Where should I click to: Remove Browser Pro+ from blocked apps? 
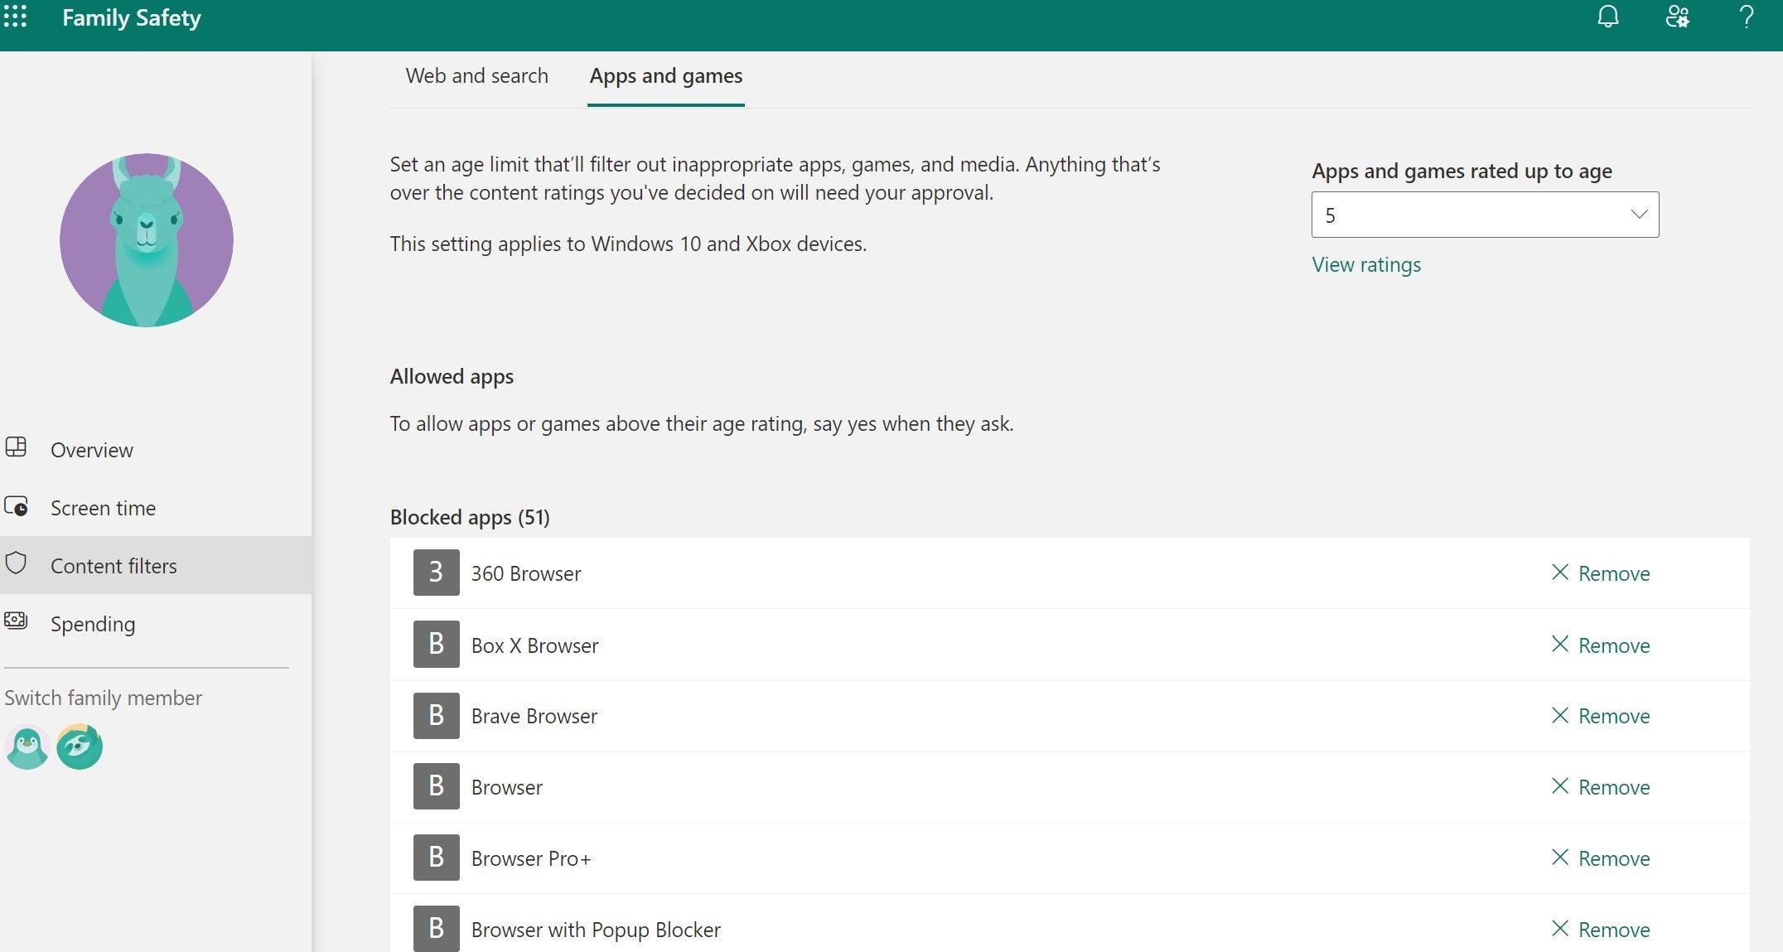(1601, 858)
